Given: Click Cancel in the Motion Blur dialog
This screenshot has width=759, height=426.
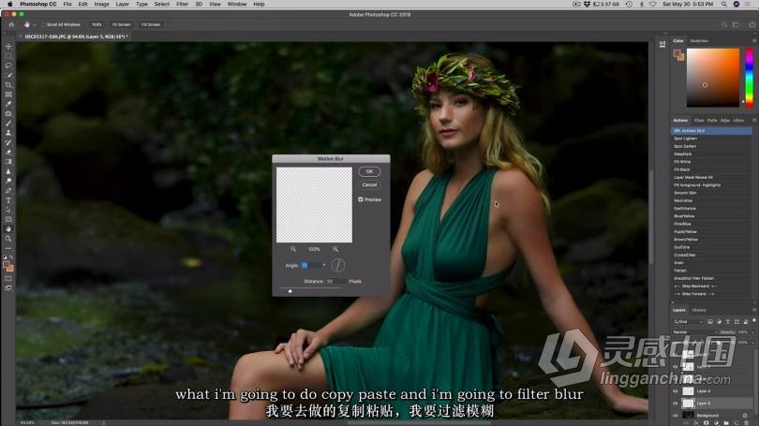Looking at the screenshot, I should point(369,184).
